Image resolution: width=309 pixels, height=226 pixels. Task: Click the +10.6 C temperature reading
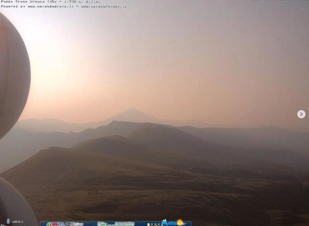(x=18, y=222)
